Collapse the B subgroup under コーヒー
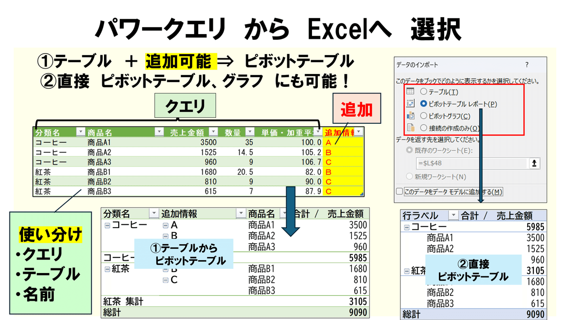 165,236
